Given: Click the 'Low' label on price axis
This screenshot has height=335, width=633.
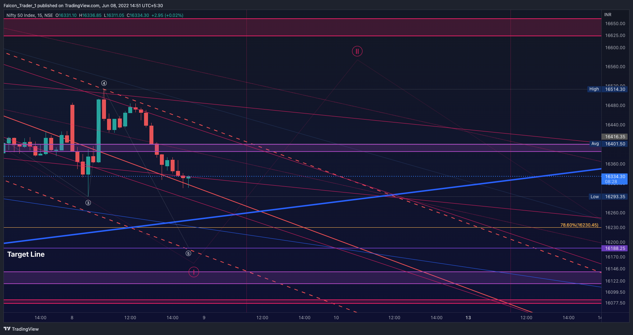Looking at the screenshot, I should (595, 197).
